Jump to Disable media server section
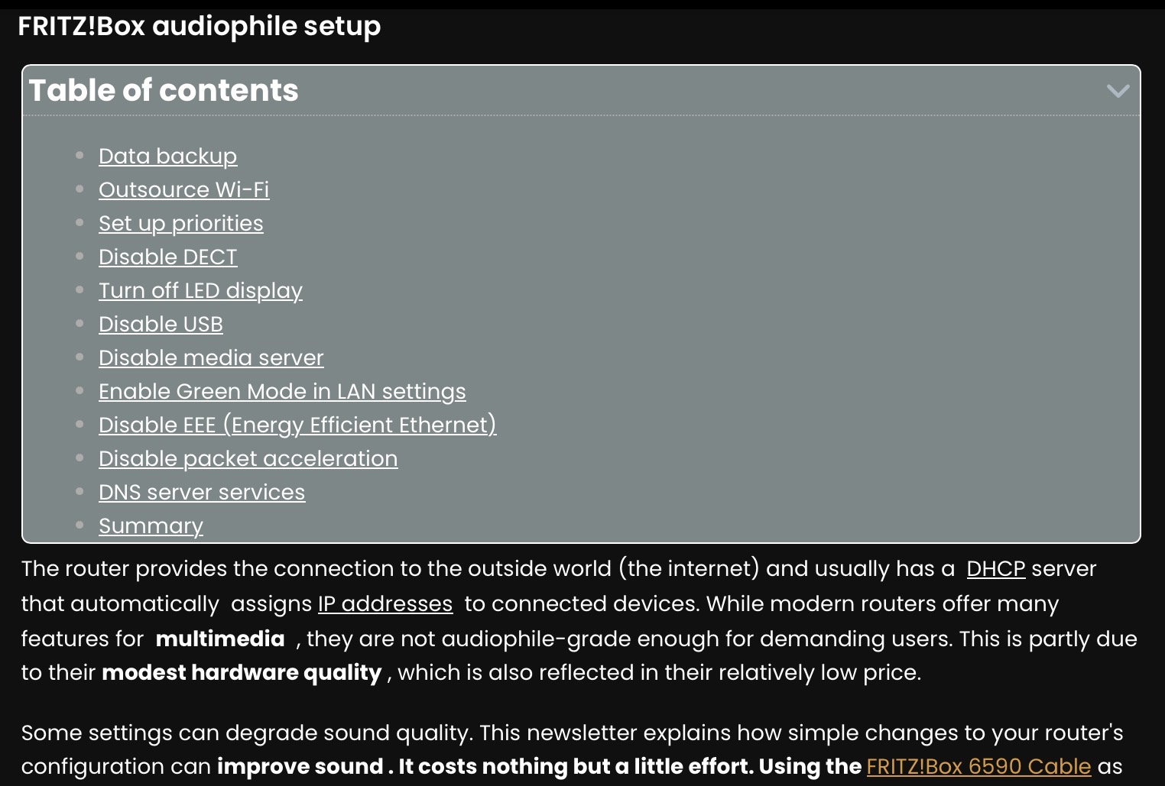Screen dimensions: 1165x786 211,357
